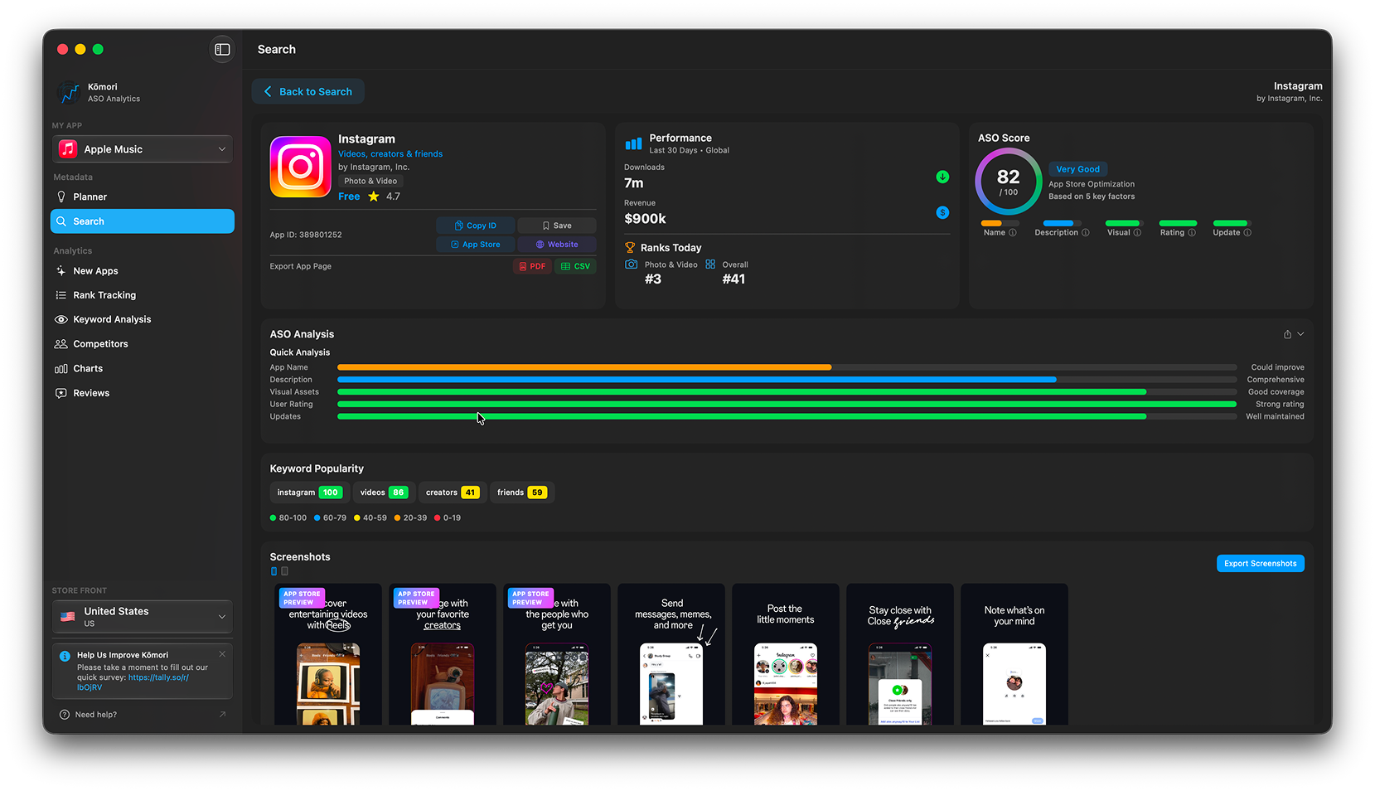The width and height of the screenshot is (1375, 791).
Task: Click the Visual Assets analysis bar
Action: [x=742, y=392]
